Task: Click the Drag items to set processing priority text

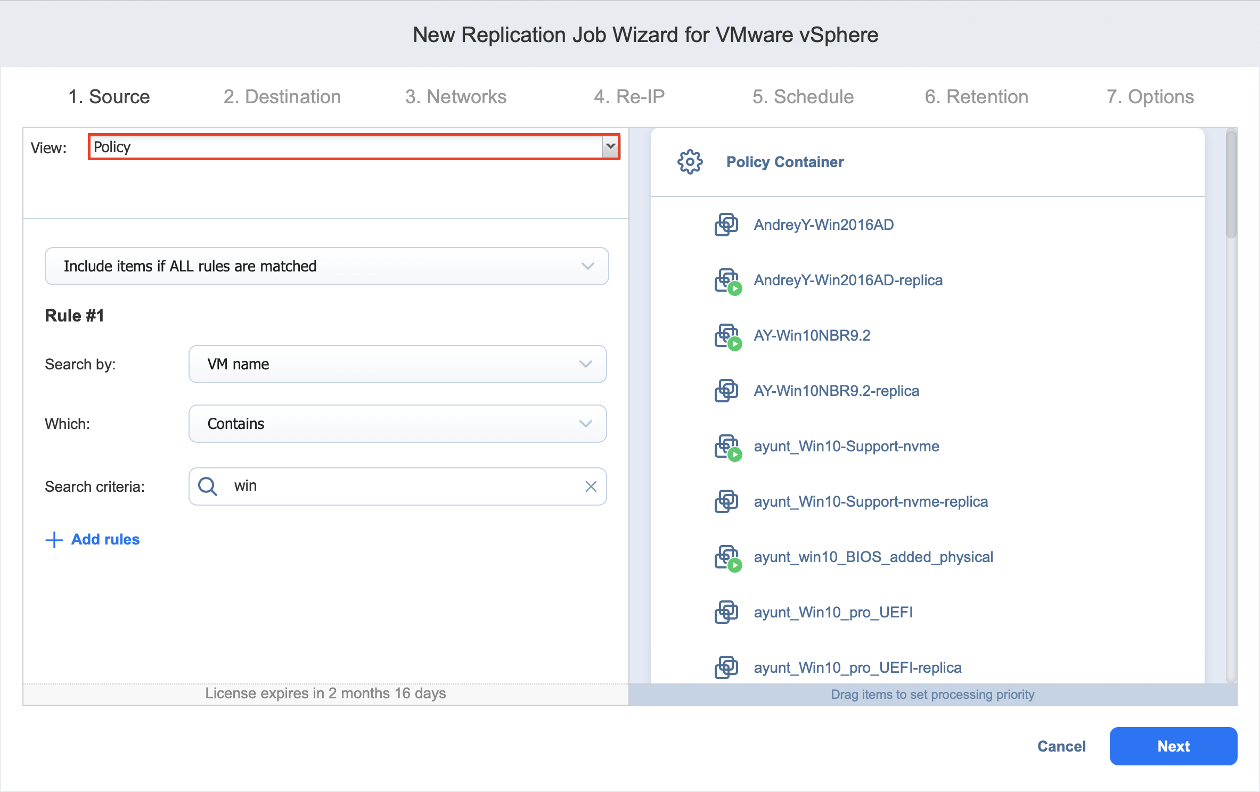Action: click(932, 694)
